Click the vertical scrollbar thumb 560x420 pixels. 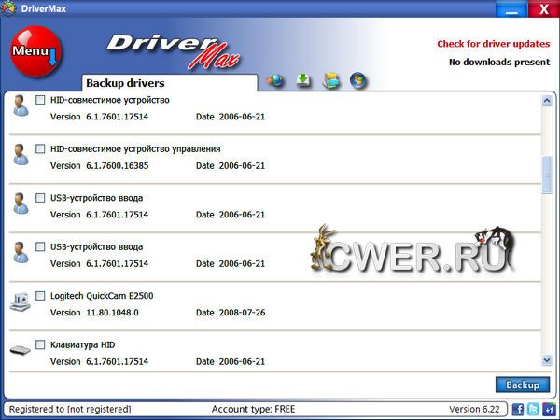547,175
